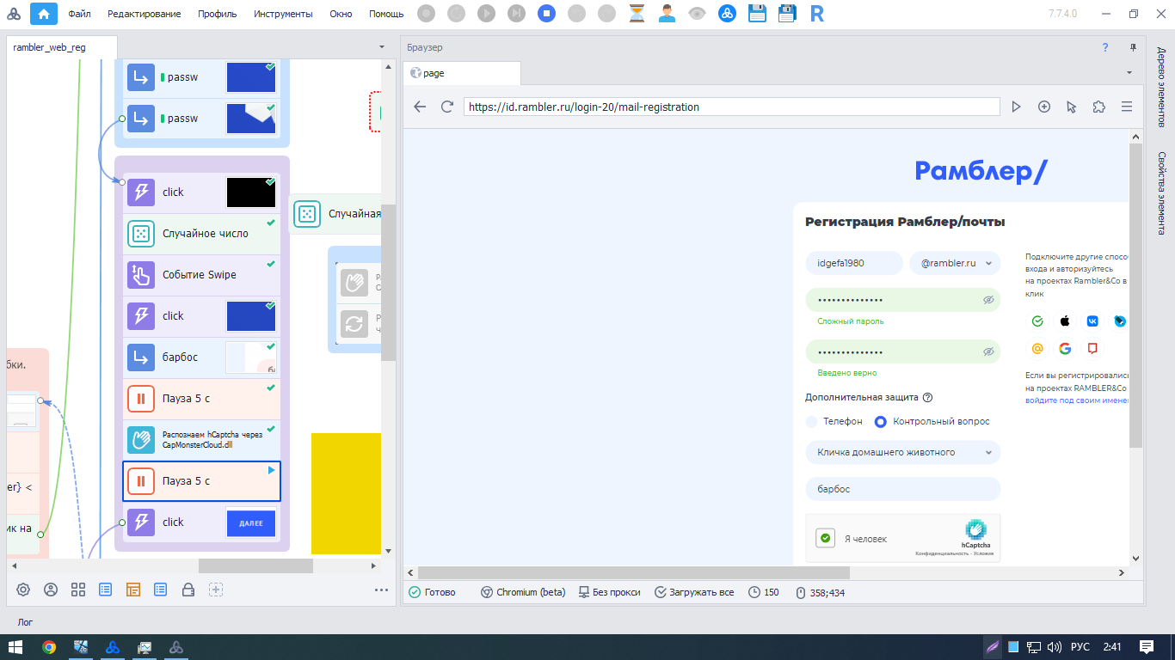Open the Лог panel tab
Screen dimensions: 1175x660
(25, 621)
